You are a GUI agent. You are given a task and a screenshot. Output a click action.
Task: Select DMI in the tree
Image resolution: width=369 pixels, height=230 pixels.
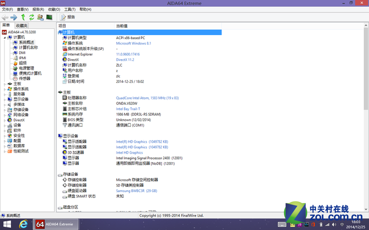[x=22, y=53]
